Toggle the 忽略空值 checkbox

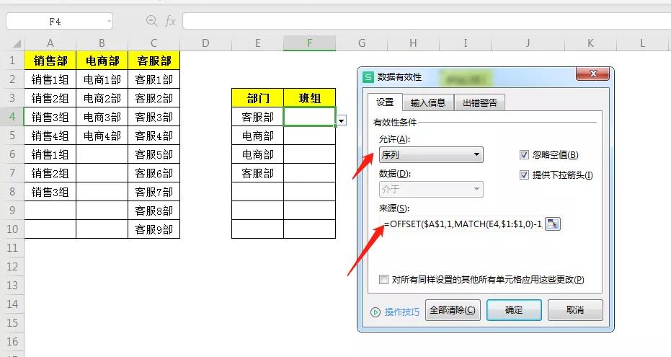(524, 154)
